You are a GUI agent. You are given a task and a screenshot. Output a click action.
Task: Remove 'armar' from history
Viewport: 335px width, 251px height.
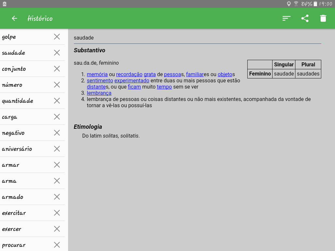[57, 165]
